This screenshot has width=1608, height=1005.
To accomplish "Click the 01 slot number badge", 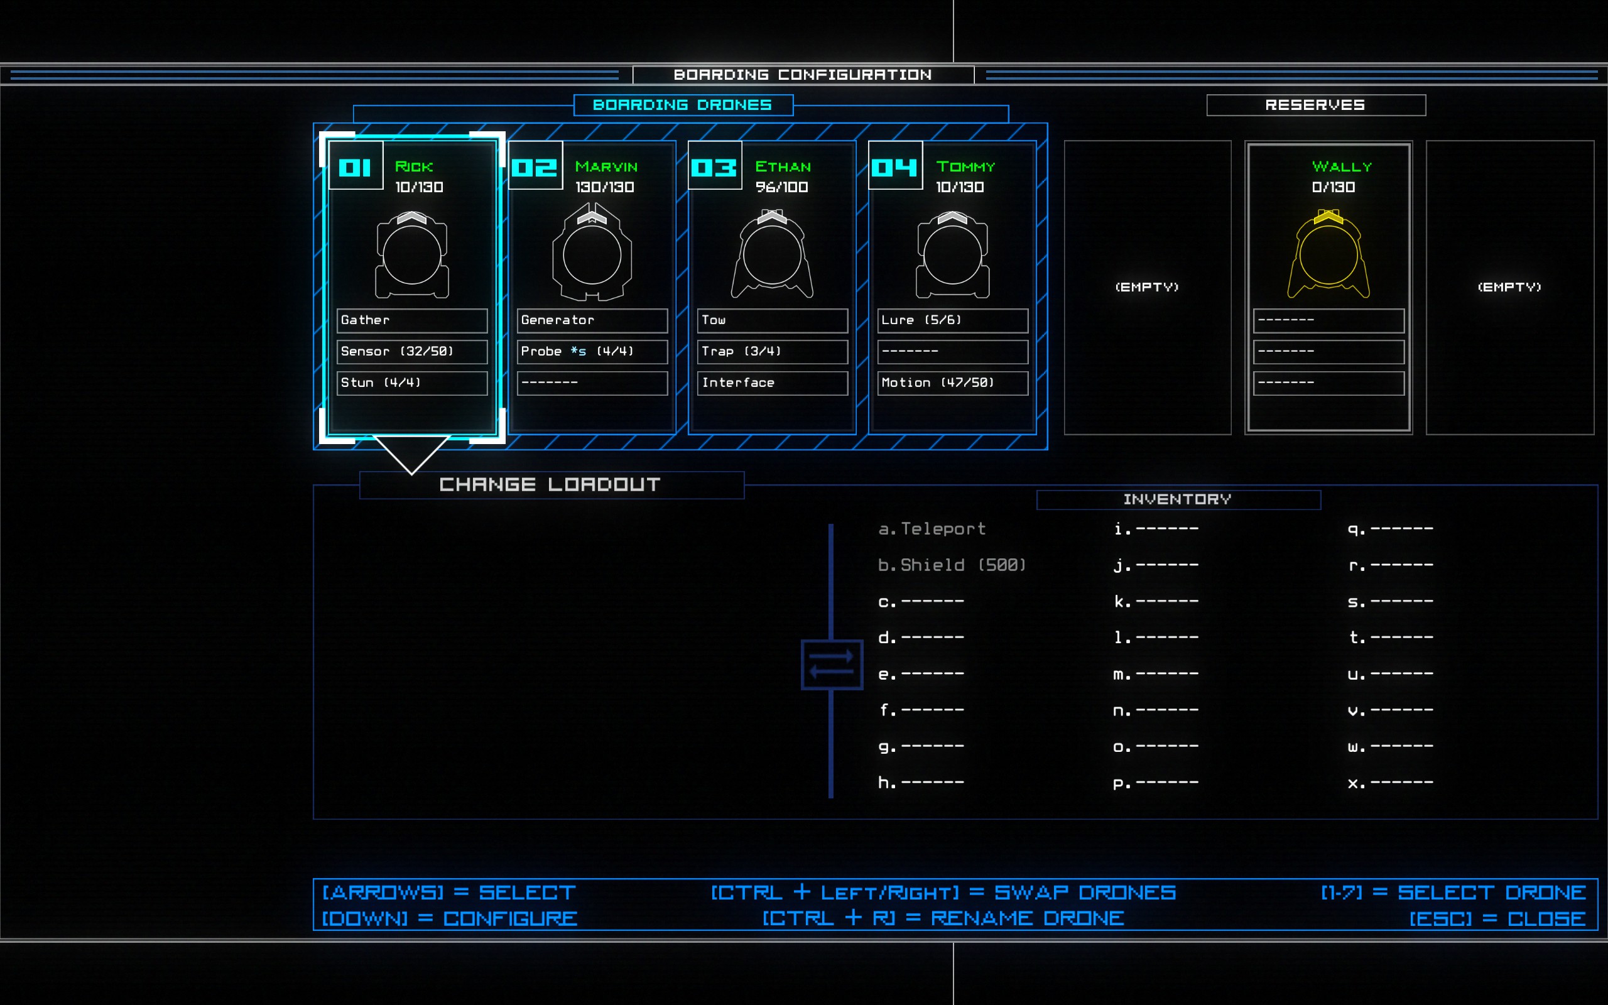I will [x=356, y=165].
